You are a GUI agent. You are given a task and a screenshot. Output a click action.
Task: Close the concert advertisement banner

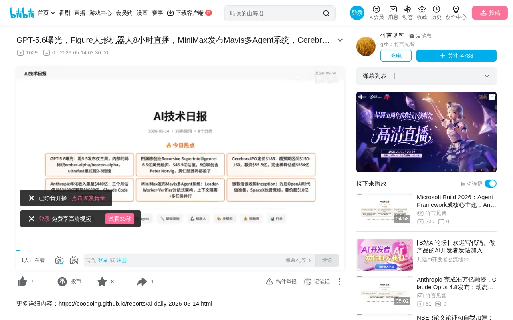point(492,96)
